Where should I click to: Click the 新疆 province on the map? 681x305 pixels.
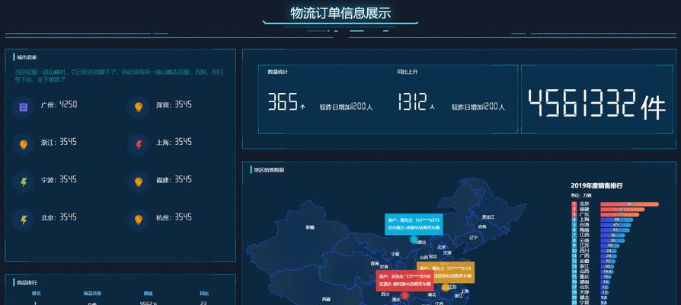[x=310, y=227]
